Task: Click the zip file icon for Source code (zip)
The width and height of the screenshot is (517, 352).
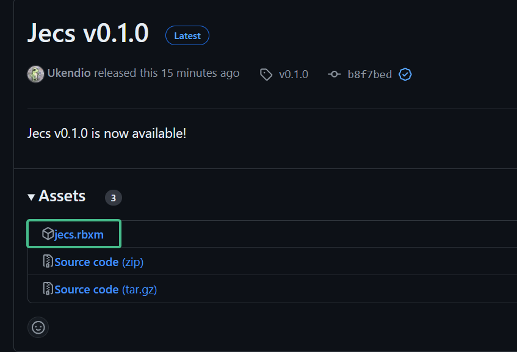Action: [x=48, y=262]
